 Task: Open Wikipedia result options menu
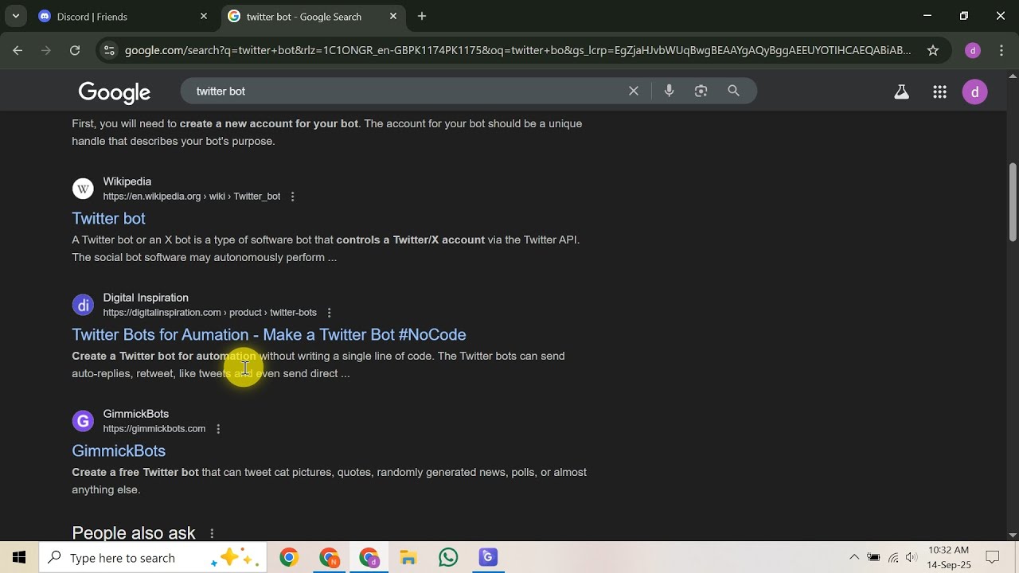(292, 197)
